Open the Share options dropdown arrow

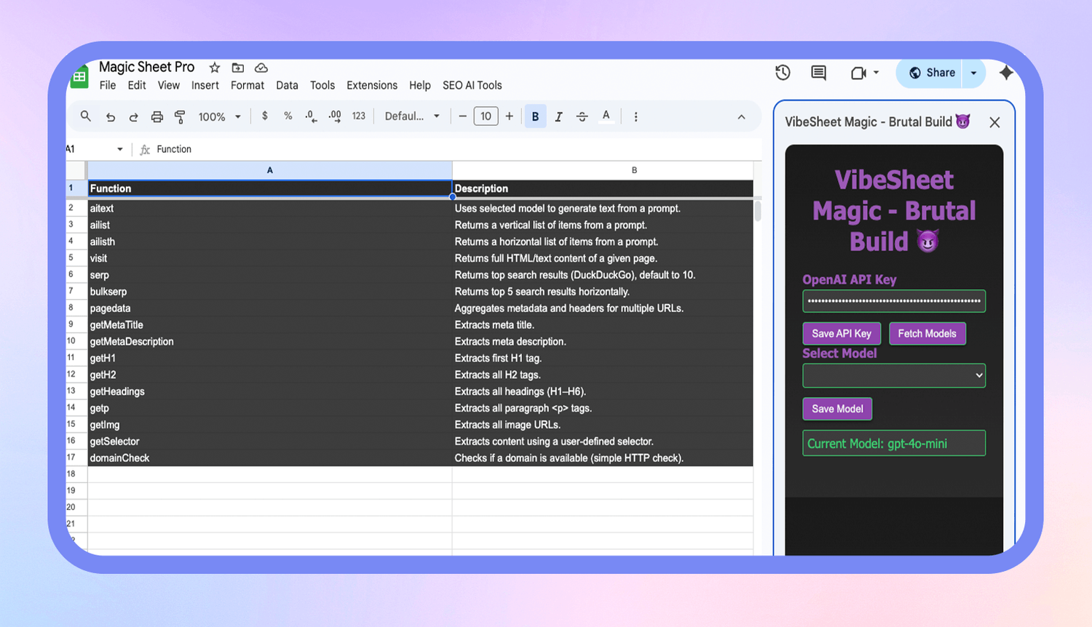[x=973, y=73]
